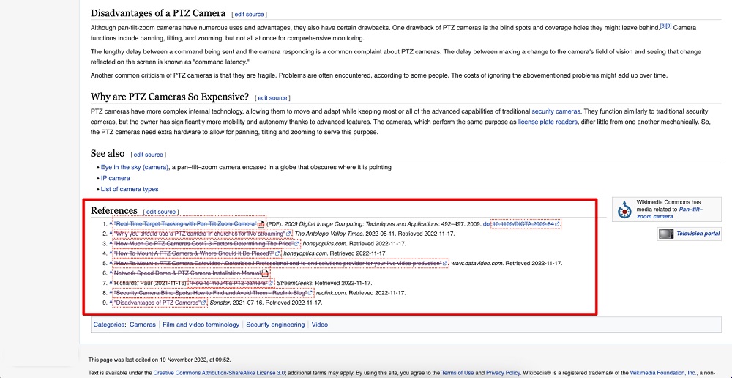The width and height of the screenshot is (732, 378).
Task: Open Security engineering category
Action: [275, 325]
